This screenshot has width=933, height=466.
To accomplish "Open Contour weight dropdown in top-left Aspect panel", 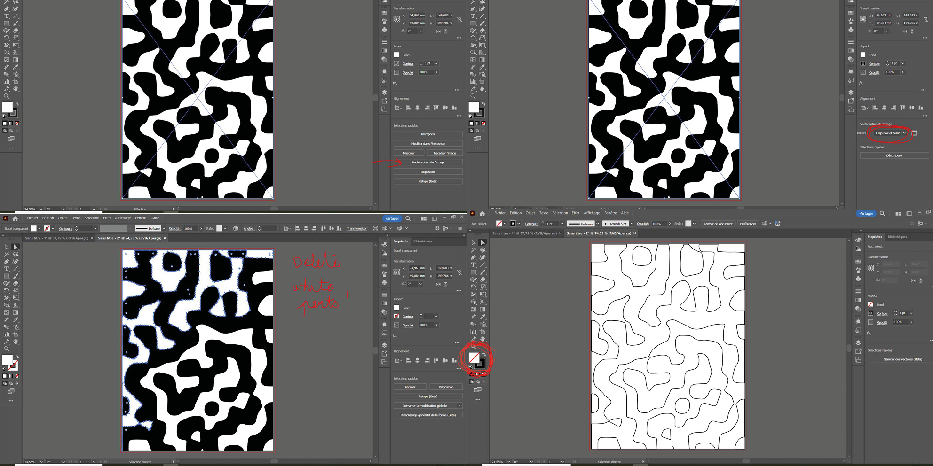I will point(436,63).
